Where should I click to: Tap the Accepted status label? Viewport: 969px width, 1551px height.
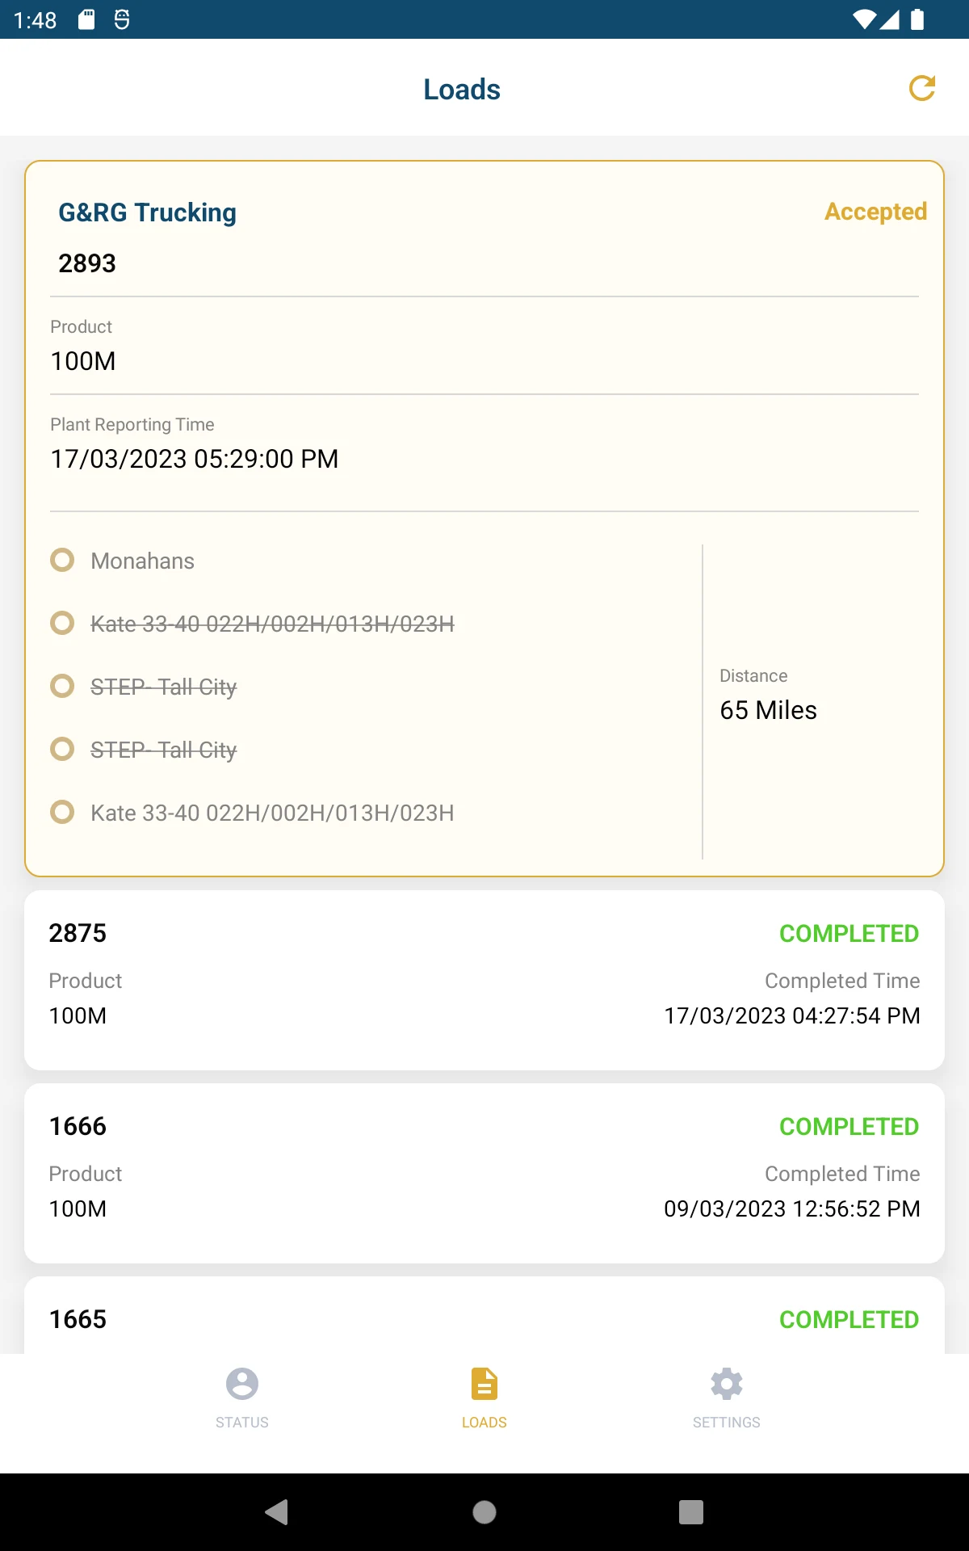pyautogui.click(x=875, y=212)
